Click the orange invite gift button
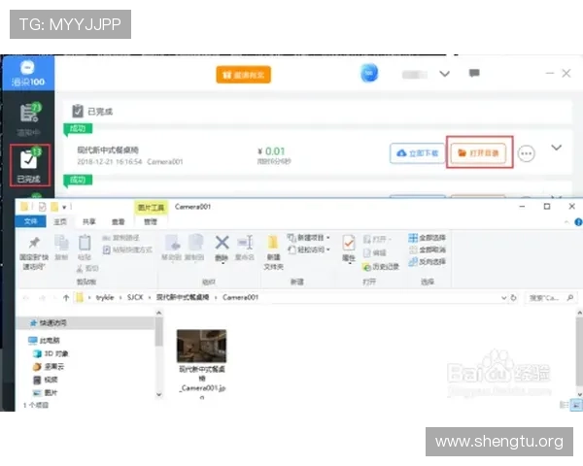 244,75
